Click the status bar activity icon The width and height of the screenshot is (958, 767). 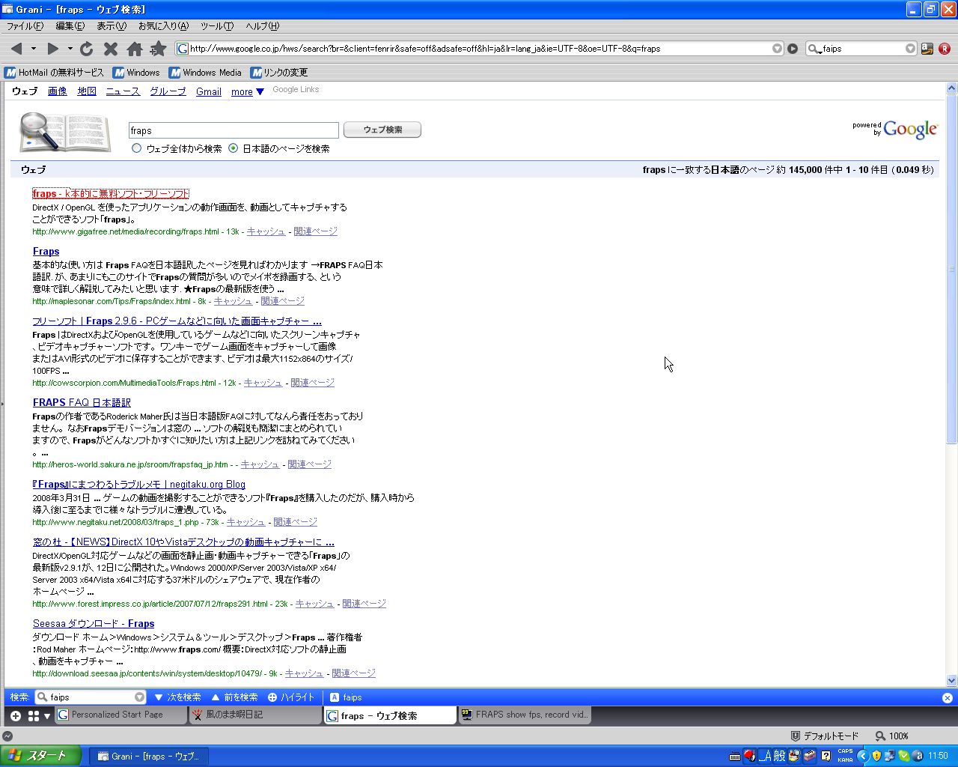pyautogui.click(x=7, y=736)
